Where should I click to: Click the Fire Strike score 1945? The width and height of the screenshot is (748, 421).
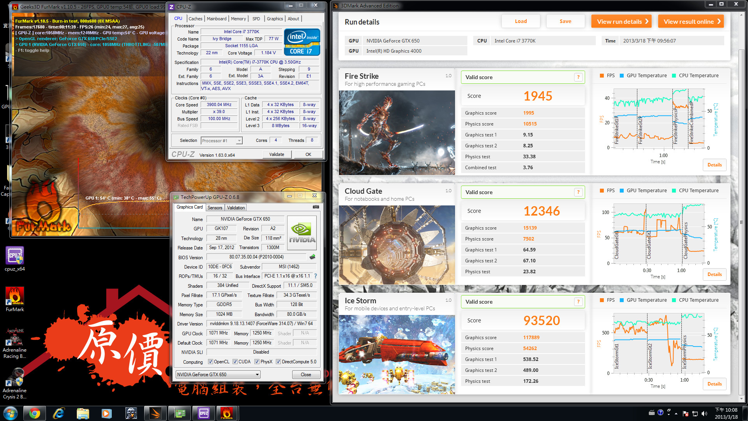tap(538, 96)
